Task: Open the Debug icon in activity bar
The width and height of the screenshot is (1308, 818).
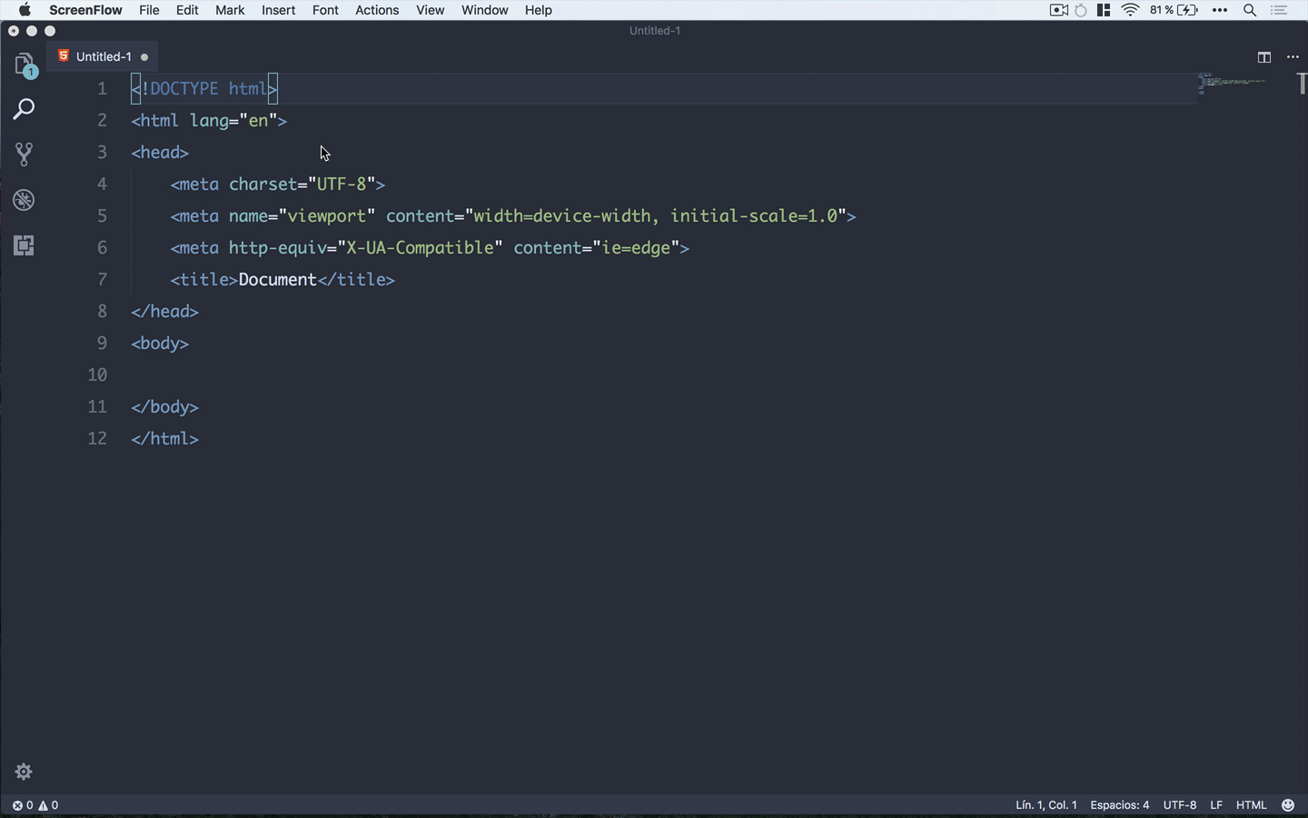Action: 25,200
